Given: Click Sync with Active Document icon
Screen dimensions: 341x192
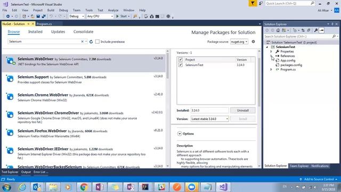Looking at the screenshot, I should click(303, 30).
